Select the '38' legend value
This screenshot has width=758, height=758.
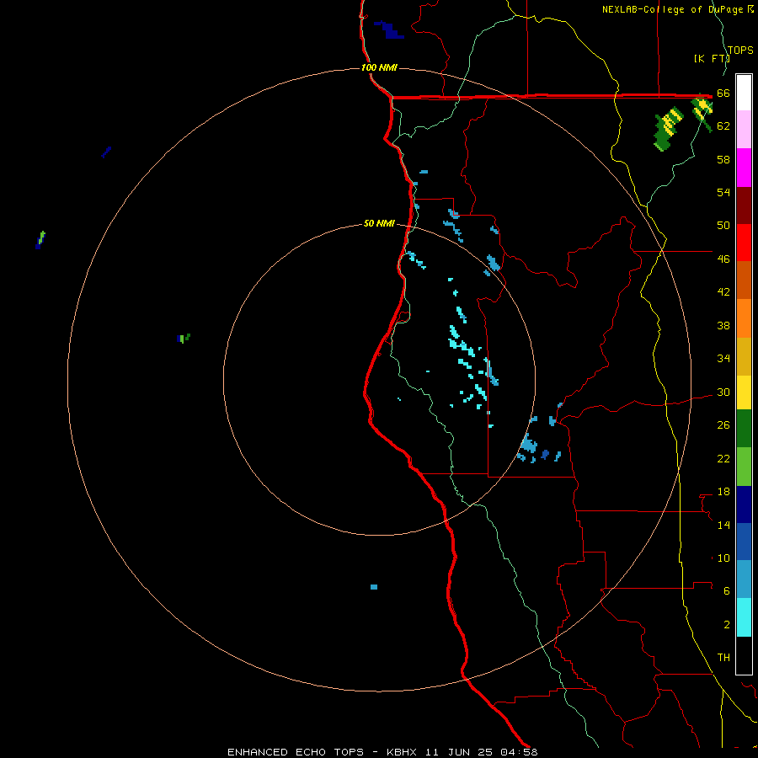click(723, 326)
